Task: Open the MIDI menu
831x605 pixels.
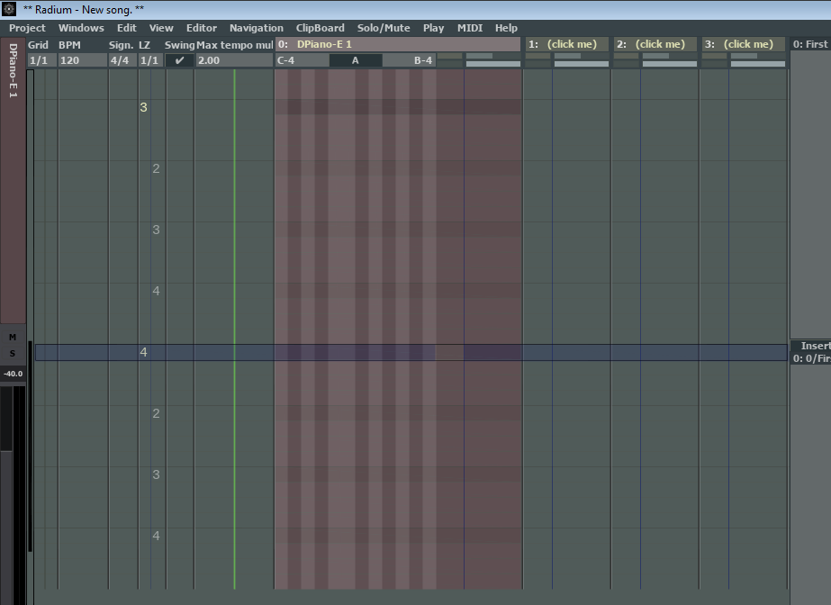Action: click(x=469, y=28)
